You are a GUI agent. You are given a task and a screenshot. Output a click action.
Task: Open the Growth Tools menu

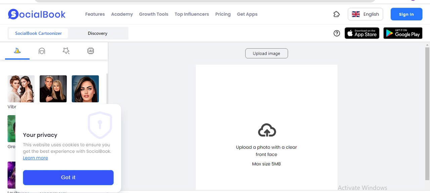pyautogui.click(x=154, y=14)
